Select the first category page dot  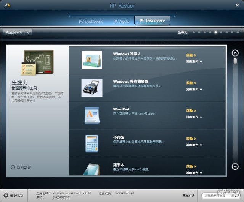click(194, 32)
